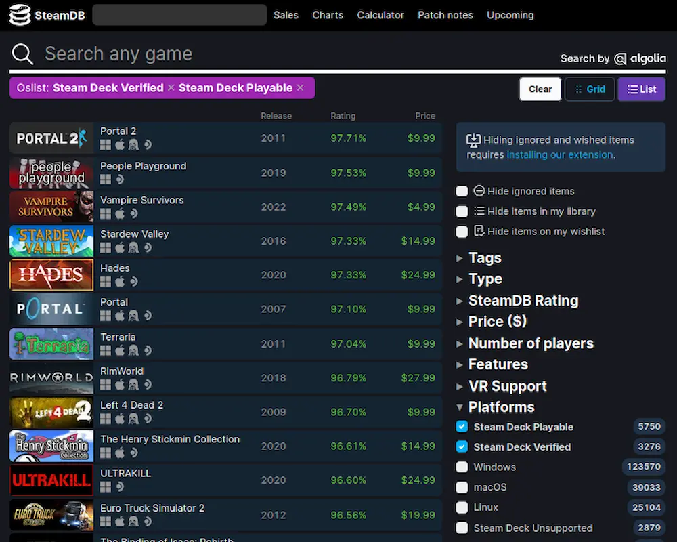Click the top header search box
Screen dimensions: 677x542
pos(179,15)
